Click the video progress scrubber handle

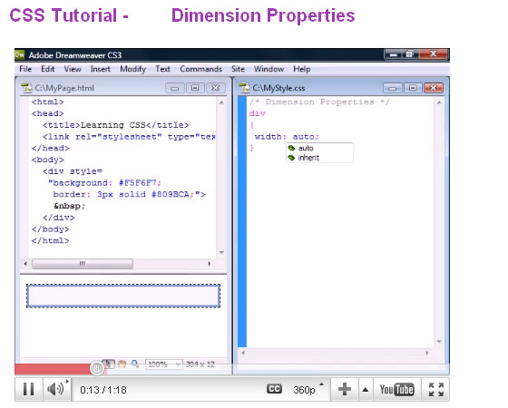96,368
